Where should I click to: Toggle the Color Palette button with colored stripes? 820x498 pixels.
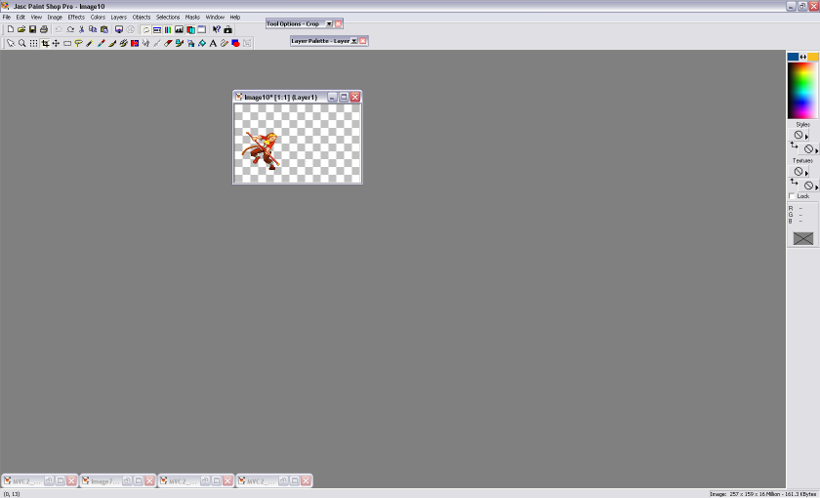click(x=168, y=29)
